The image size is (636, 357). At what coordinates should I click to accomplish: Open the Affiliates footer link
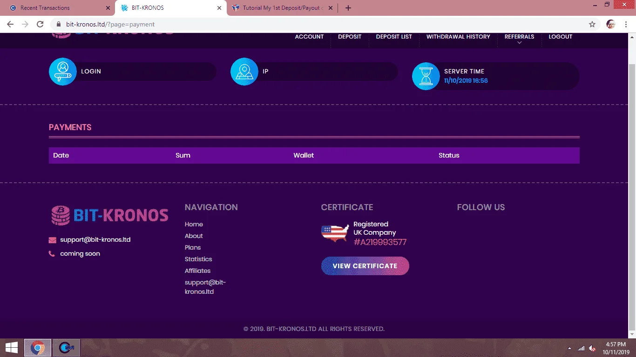click(x=197, y=271)
